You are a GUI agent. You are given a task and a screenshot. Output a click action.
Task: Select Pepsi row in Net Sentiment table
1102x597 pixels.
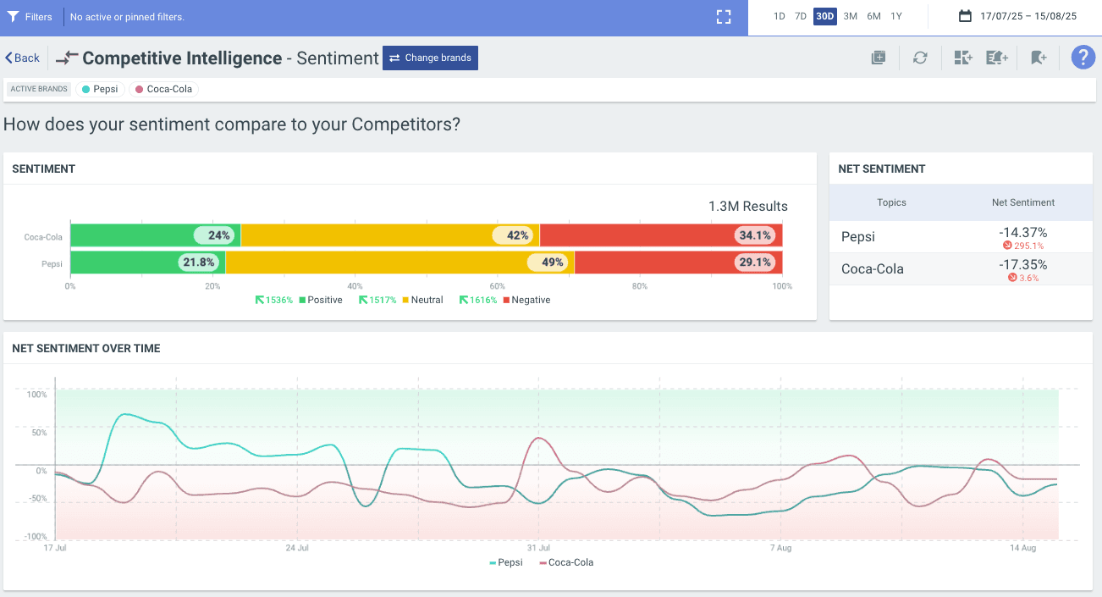pyautogui.click(x=961, y=237)
